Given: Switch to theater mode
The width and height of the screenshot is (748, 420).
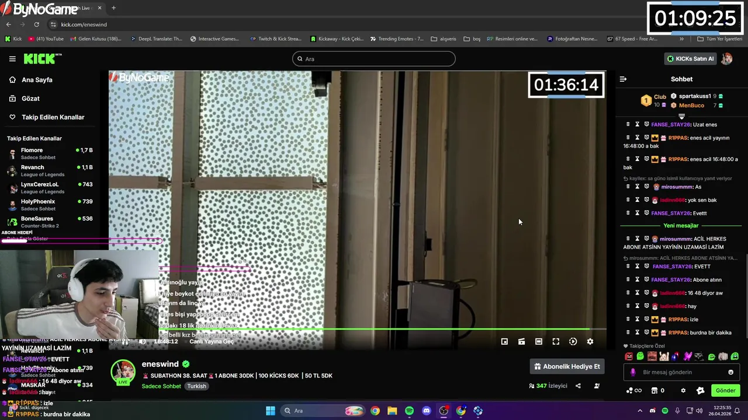Looking at the screenshot, I should [x=539, y=342].
